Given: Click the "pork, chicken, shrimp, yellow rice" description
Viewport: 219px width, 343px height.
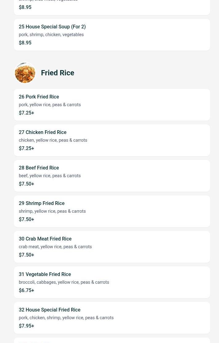Looking at the screenshot, I should point(66,318).
